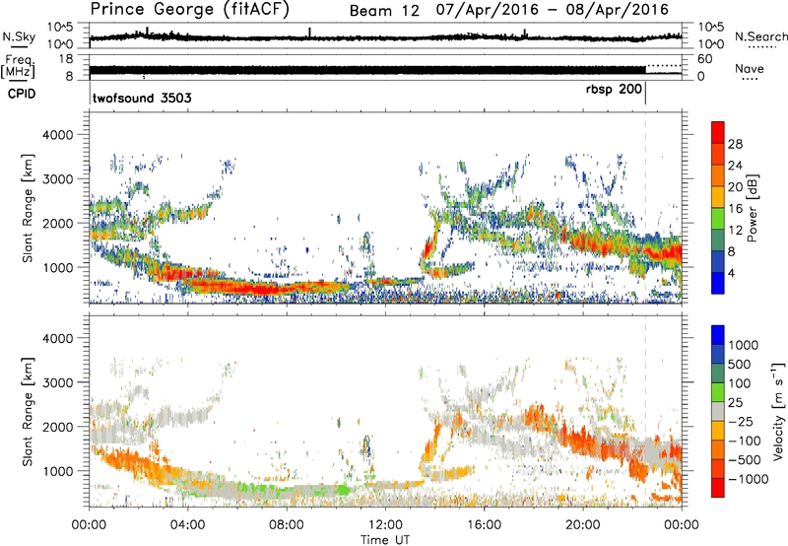This screenshot has width=788, height=546.
Task: Click the CPID change marker line at 'rbsp 200'
Action: tap(646, 94)
